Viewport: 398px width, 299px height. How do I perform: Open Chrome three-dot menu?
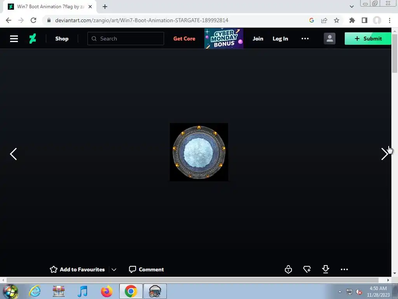coord(389,20)
